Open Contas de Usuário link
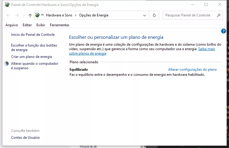Image resolution: width=229 pixels, height=148 pixels. pos(25,138)
